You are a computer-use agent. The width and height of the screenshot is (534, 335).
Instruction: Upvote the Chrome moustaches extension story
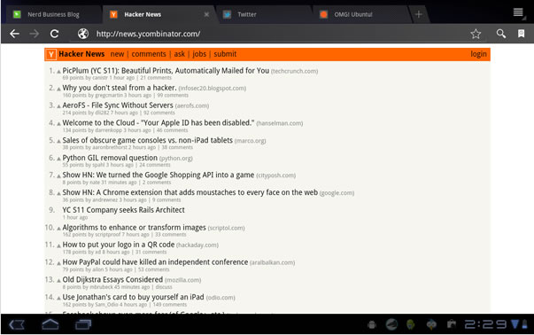tap(58, 193)
